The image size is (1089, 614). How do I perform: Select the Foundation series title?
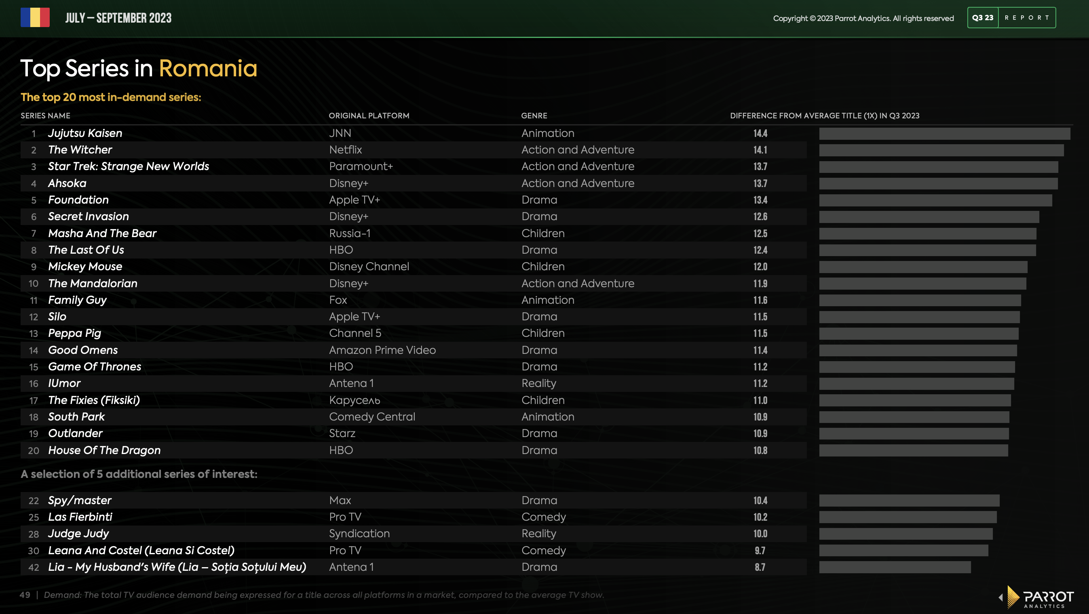tap(78, 200)
